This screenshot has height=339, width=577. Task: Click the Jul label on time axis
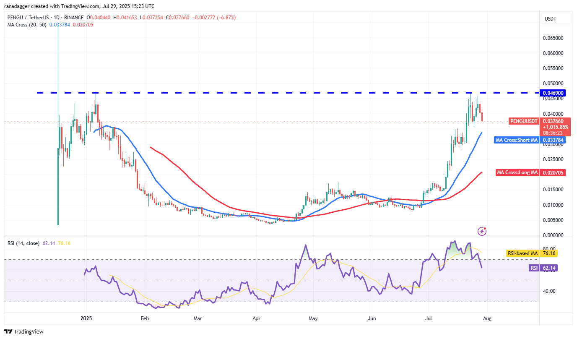click(429, 318)
